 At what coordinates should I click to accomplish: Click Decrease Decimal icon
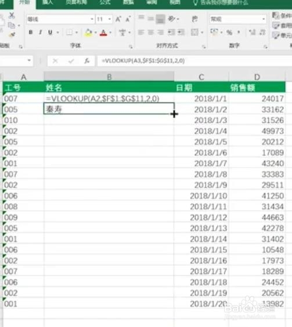(262, 32)
